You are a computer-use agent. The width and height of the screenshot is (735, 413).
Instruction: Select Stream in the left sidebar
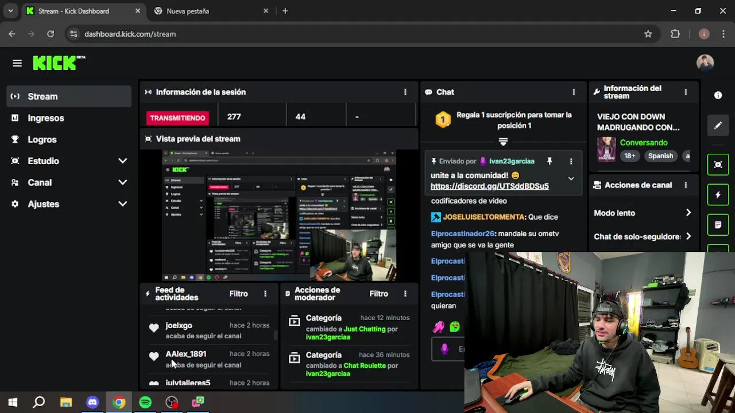69,96
